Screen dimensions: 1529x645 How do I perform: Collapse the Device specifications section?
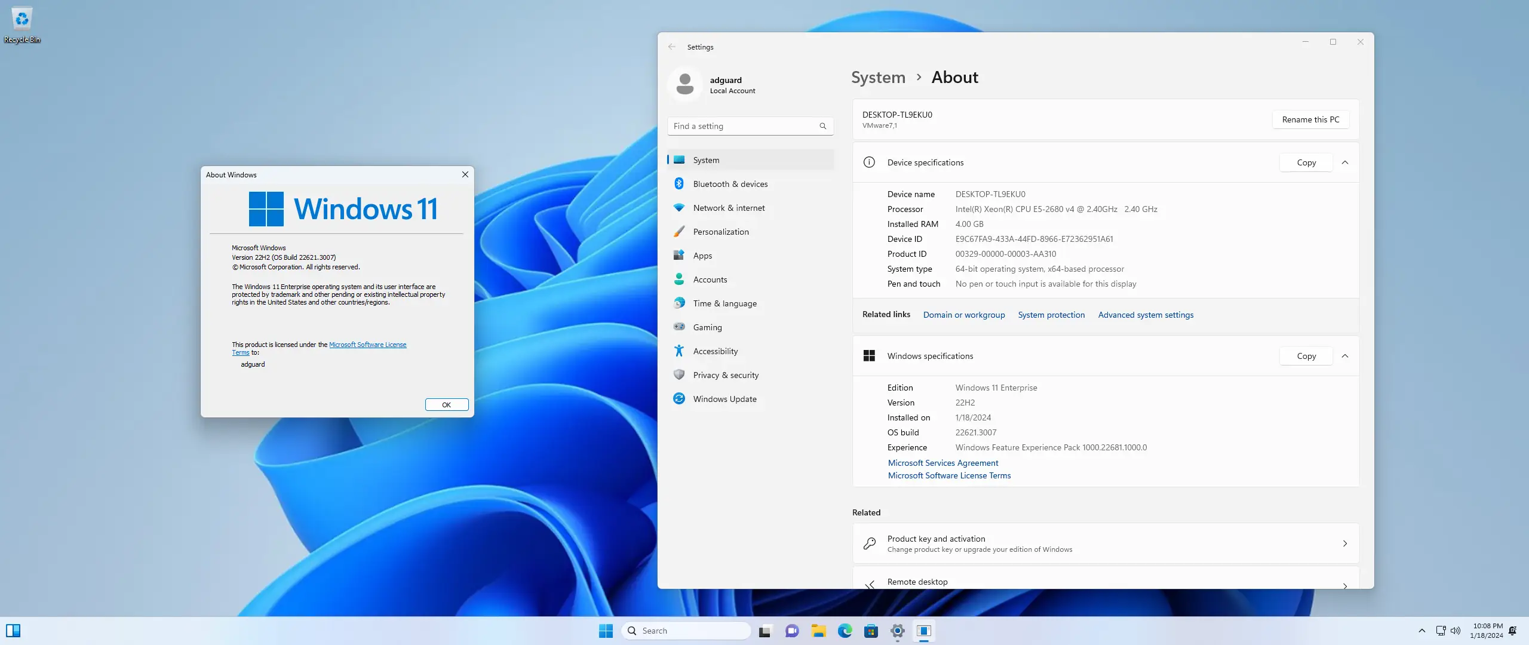[1346, 162]
